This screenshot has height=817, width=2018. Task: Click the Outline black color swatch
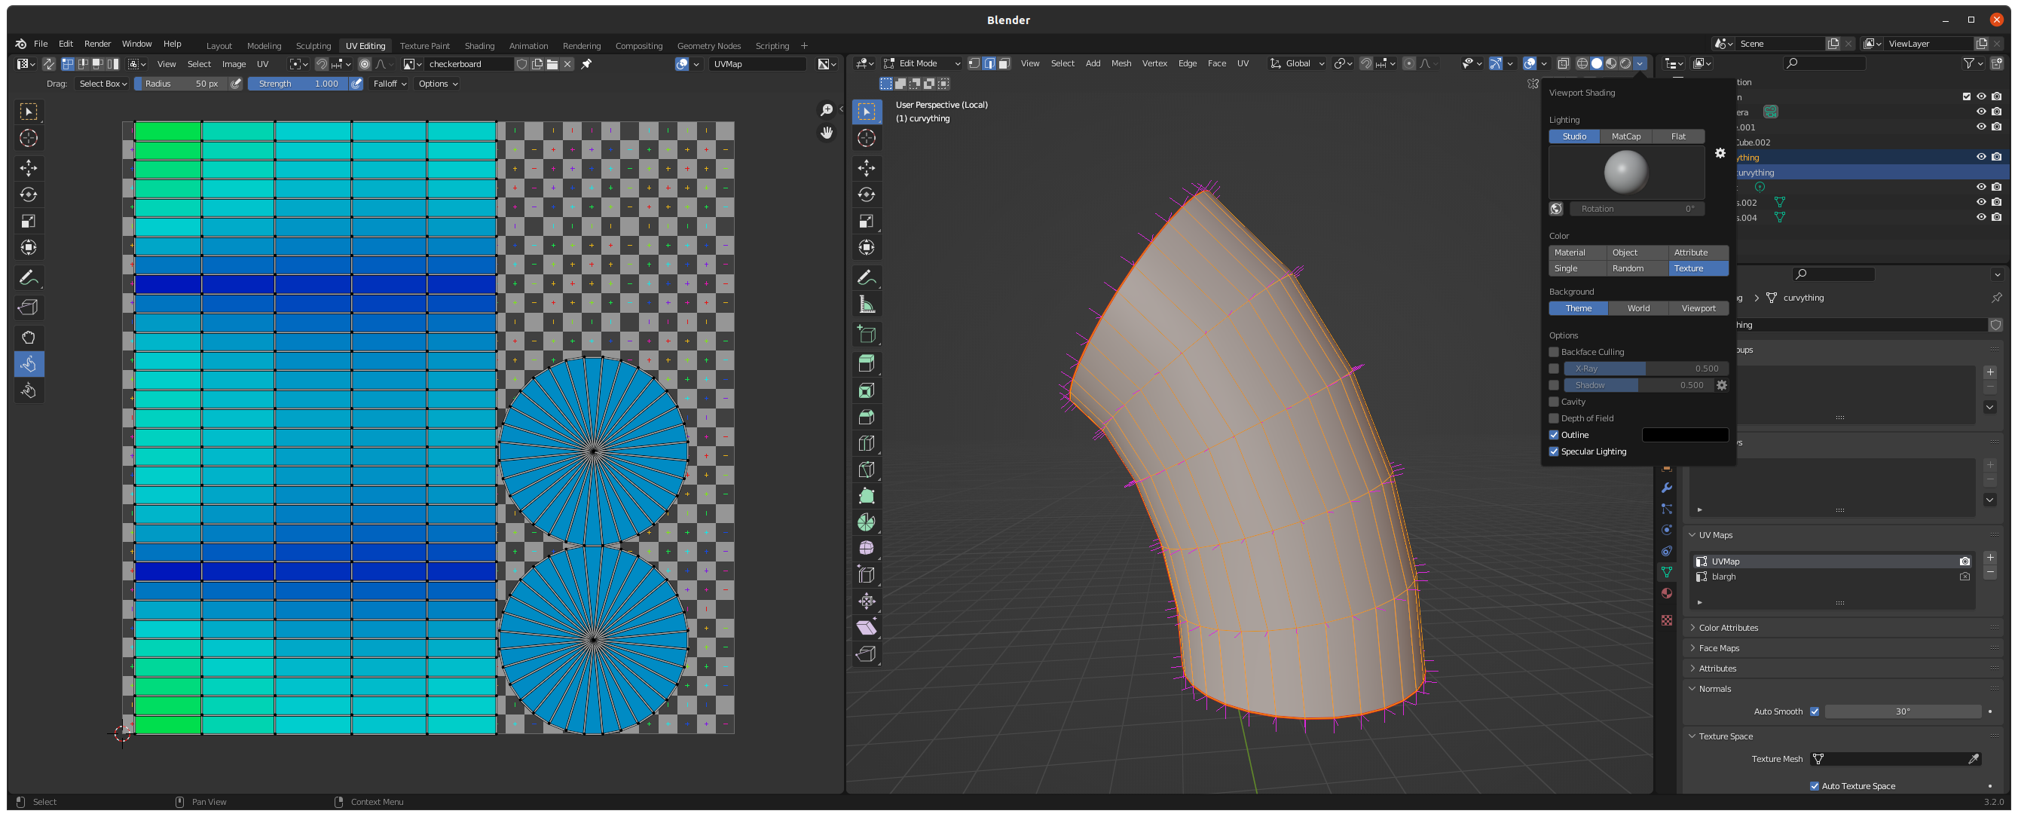[1684, 435]
